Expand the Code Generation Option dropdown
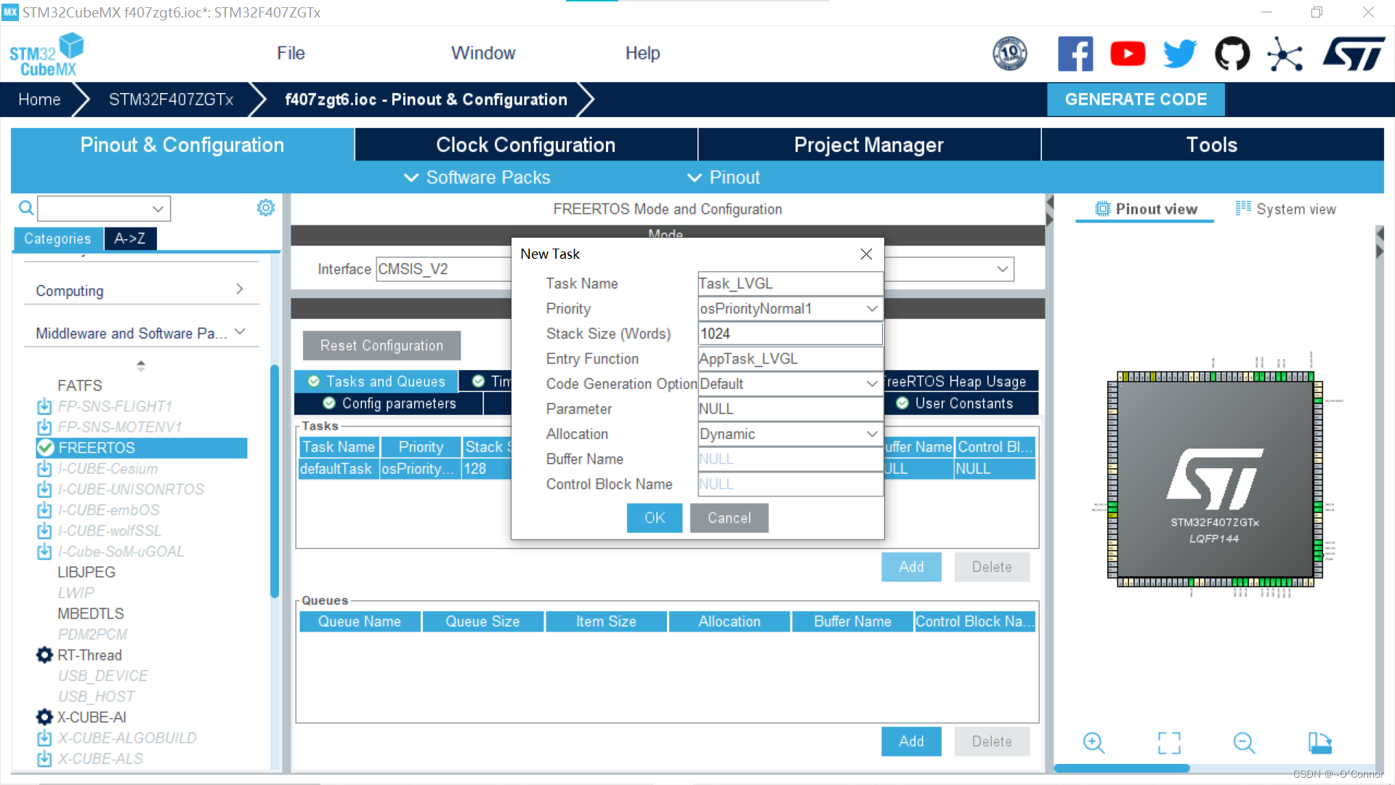This screenshot has width=1395, height=785. point(872,384)
